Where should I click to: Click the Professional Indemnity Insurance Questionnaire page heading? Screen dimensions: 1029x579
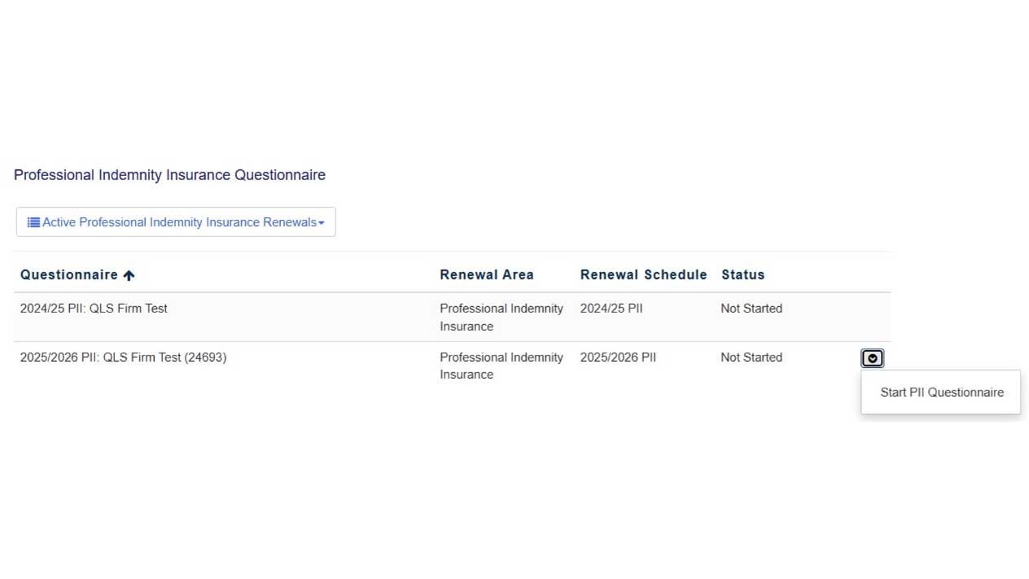pyautogui.click(x=169, y=175)
